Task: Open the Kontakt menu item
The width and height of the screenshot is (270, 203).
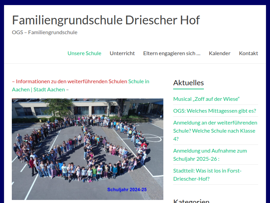Action: pyautogui.click(x=248, y=53)
